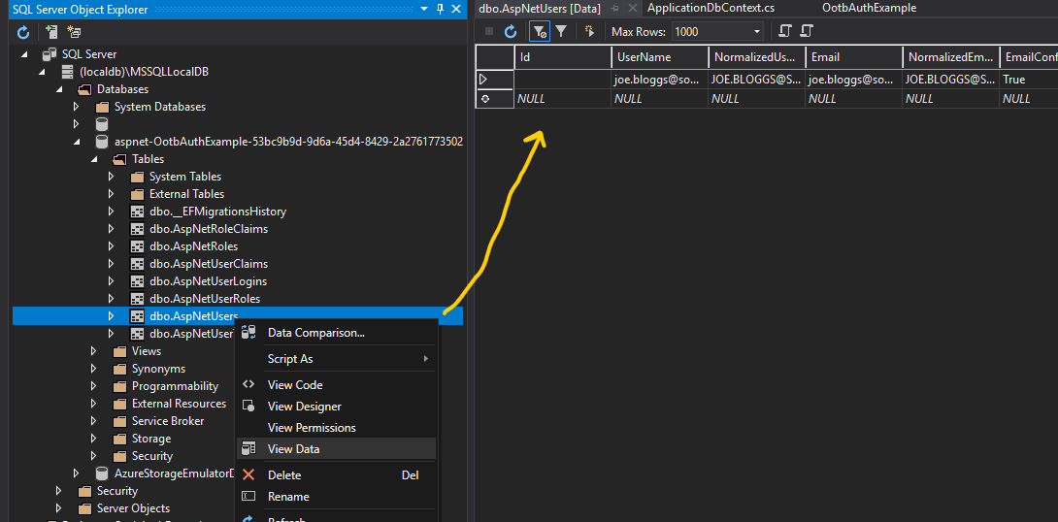Click the group-by-schema icon in Object Explorer
Screen dimensions: 1058x522
point(74,32)
